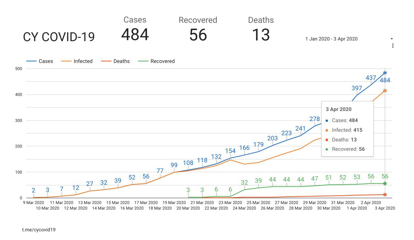This screenshot has height=240, width=414.
Task: Click the 397 cases data label
Action: (357, 88)
